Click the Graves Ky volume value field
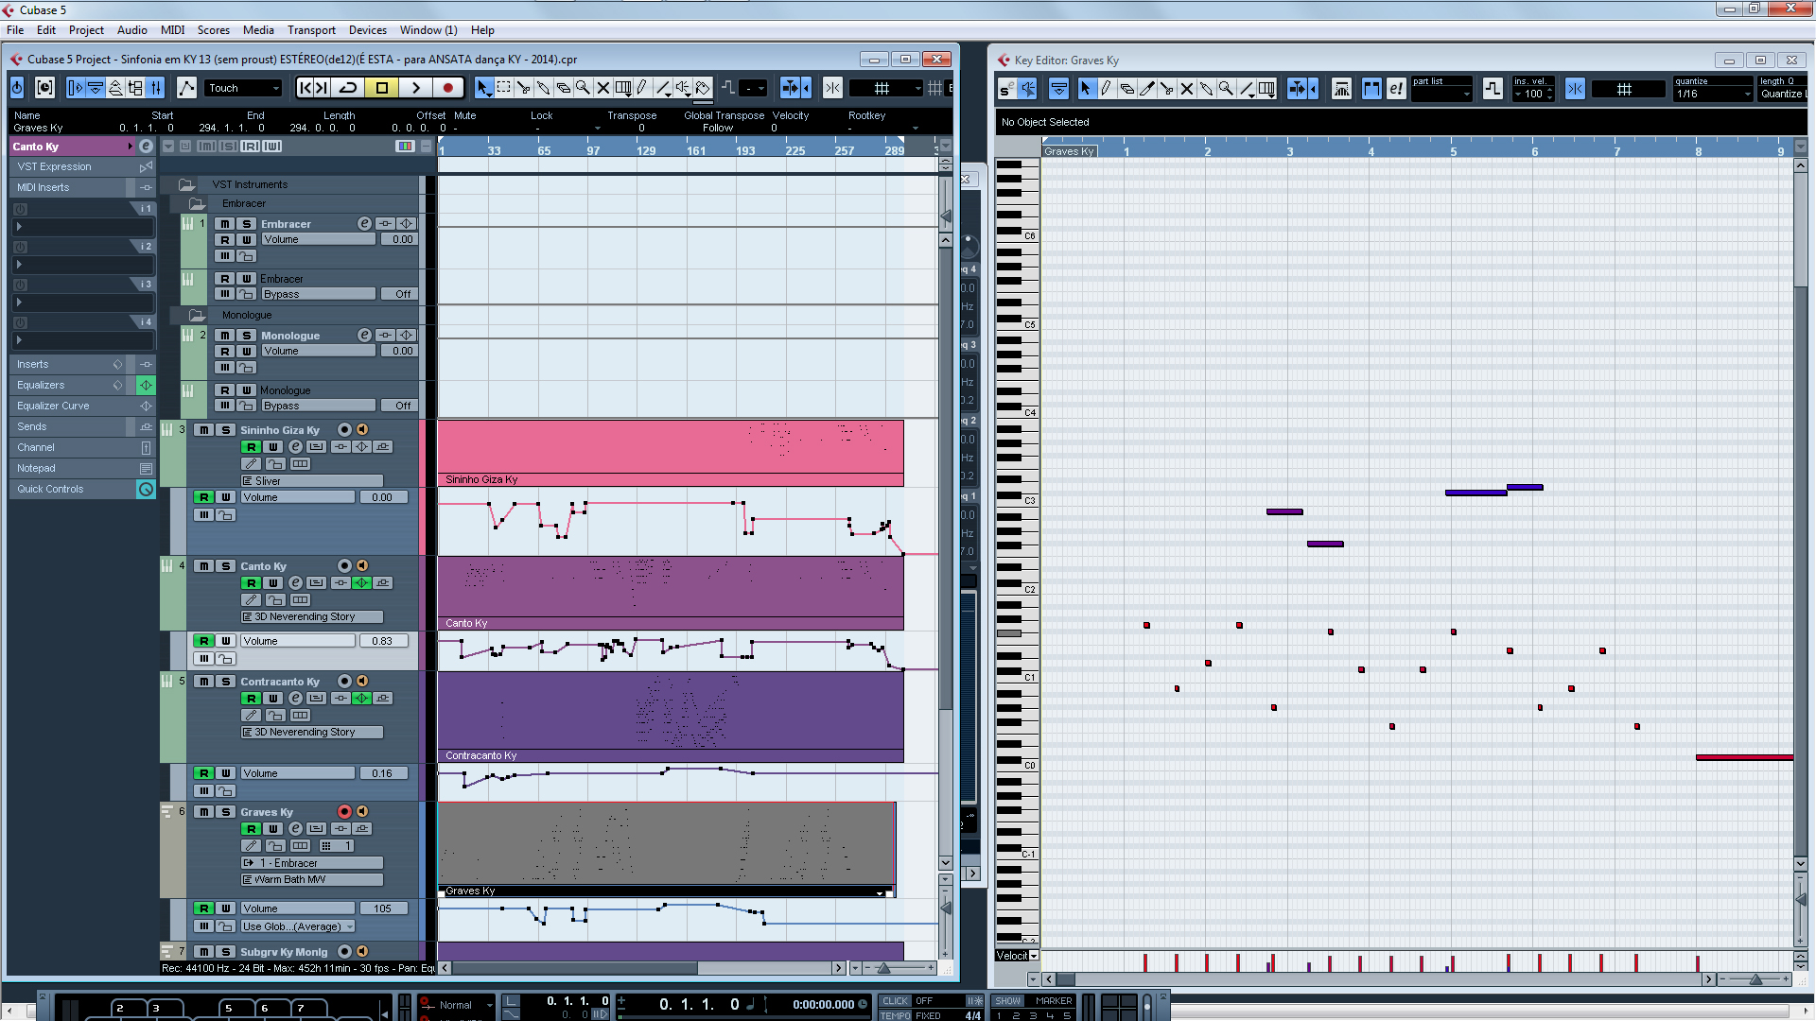The height and width of the screenshot is (1021, 1816). [x=382, y=909]
